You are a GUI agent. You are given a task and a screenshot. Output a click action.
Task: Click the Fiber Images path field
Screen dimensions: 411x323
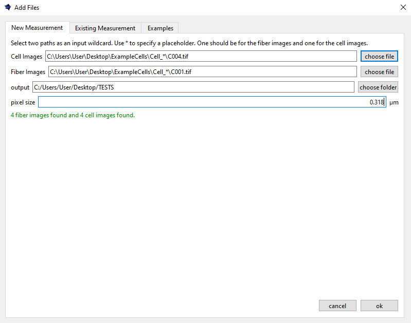click(203, 72)
